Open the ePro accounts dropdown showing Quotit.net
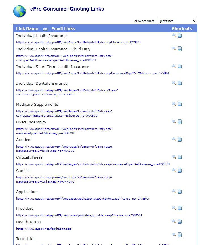 coord(177,21)
